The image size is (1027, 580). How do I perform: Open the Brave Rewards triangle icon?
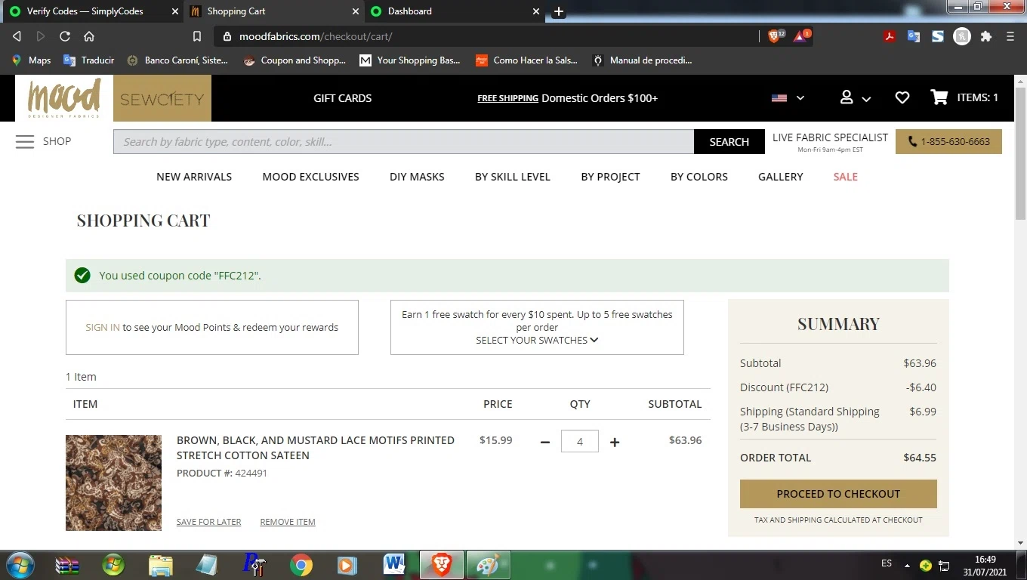point(800,35)
